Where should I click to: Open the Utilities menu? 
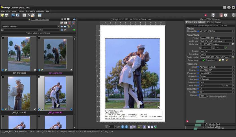[x=21, y=11]
